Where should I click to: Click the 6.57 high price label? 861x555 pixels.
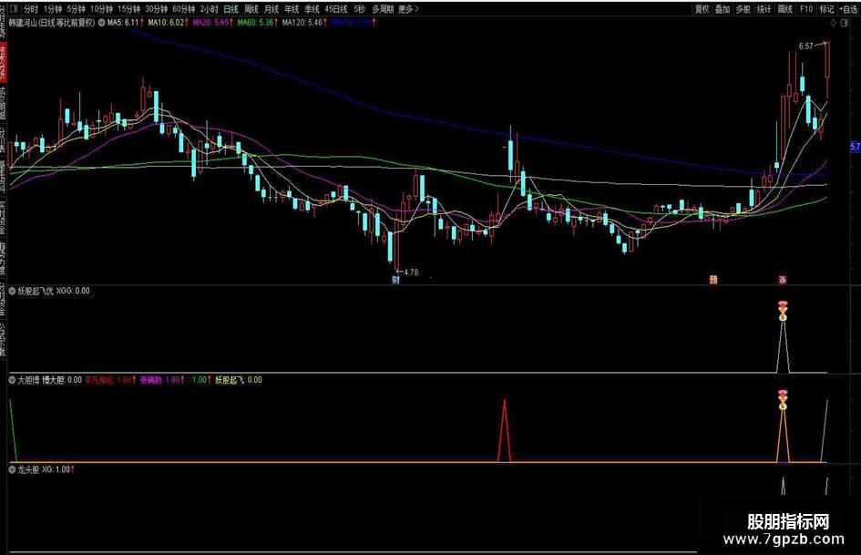pyautogui.click(x=805, y=46)
